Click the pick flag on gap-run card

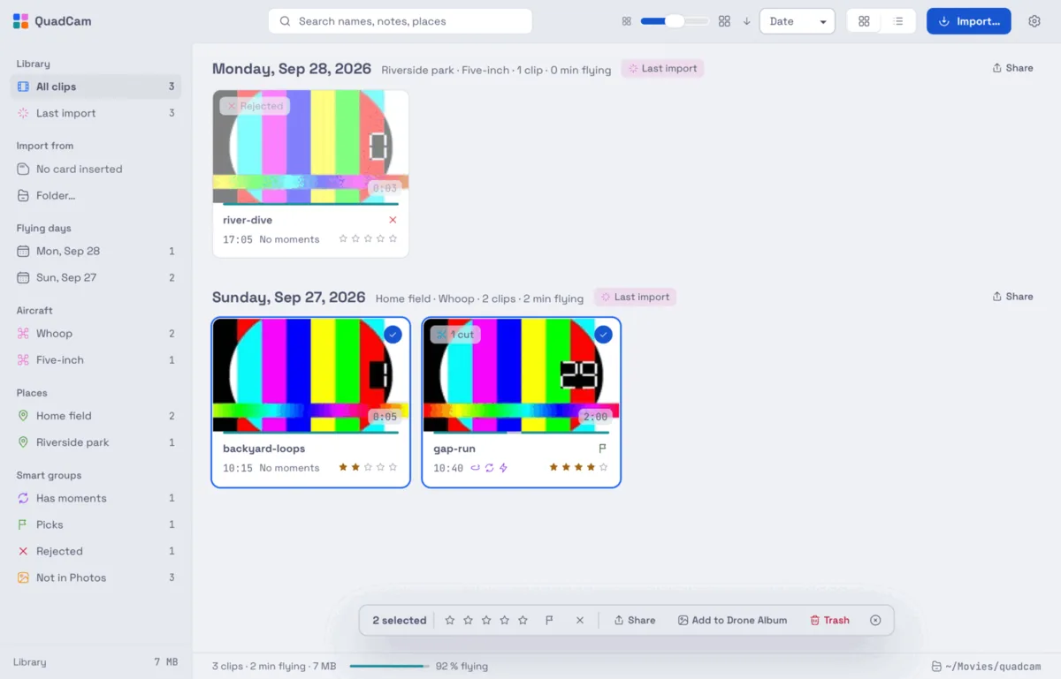[603, 449]
